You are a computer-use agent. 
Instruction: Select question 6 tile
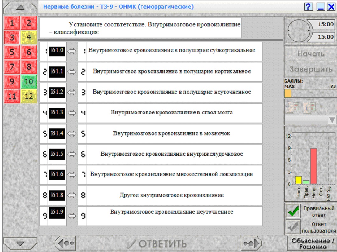coord(29,52)
